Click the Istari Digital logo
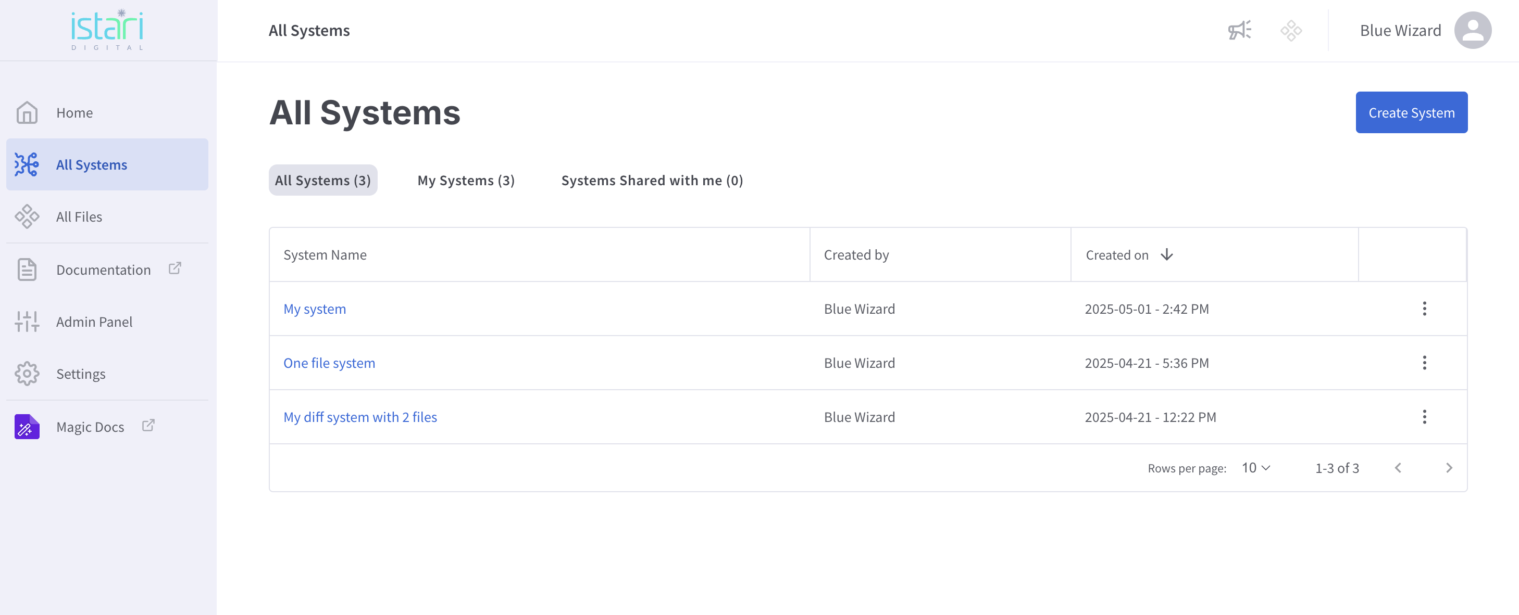This screenshot has height=615, width=1519. click(x=107, y=30)
